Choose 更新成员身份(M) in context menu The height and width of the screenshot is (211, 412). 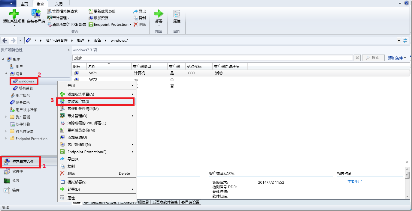(96, 130)
